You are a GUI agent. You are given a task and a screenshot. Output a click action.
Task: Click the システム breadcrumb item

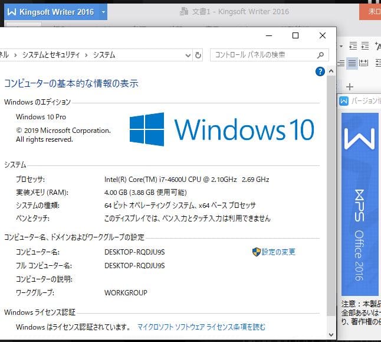[x=105, y=55]
